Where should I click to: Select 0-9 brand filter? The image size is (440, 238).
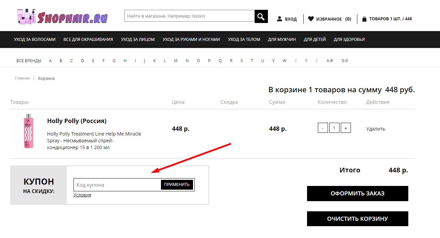coord(345,61)
